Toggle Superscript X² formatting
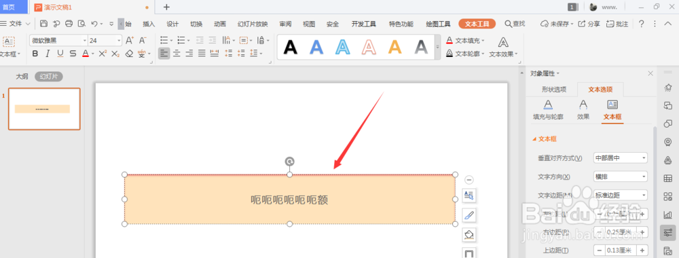The image size is (679, 258). [x=103, y=54]
